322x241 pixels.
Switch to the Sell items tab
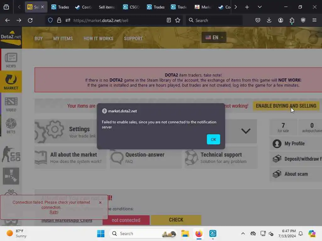point(107,7)
